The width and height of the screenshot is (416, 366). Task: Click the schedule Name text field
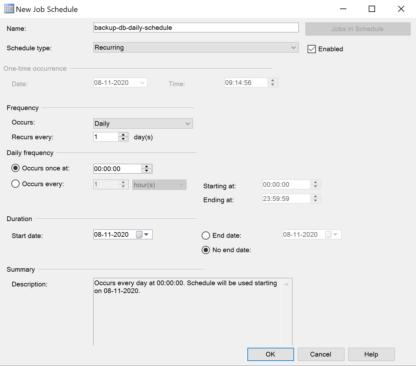tap(196, 28)
